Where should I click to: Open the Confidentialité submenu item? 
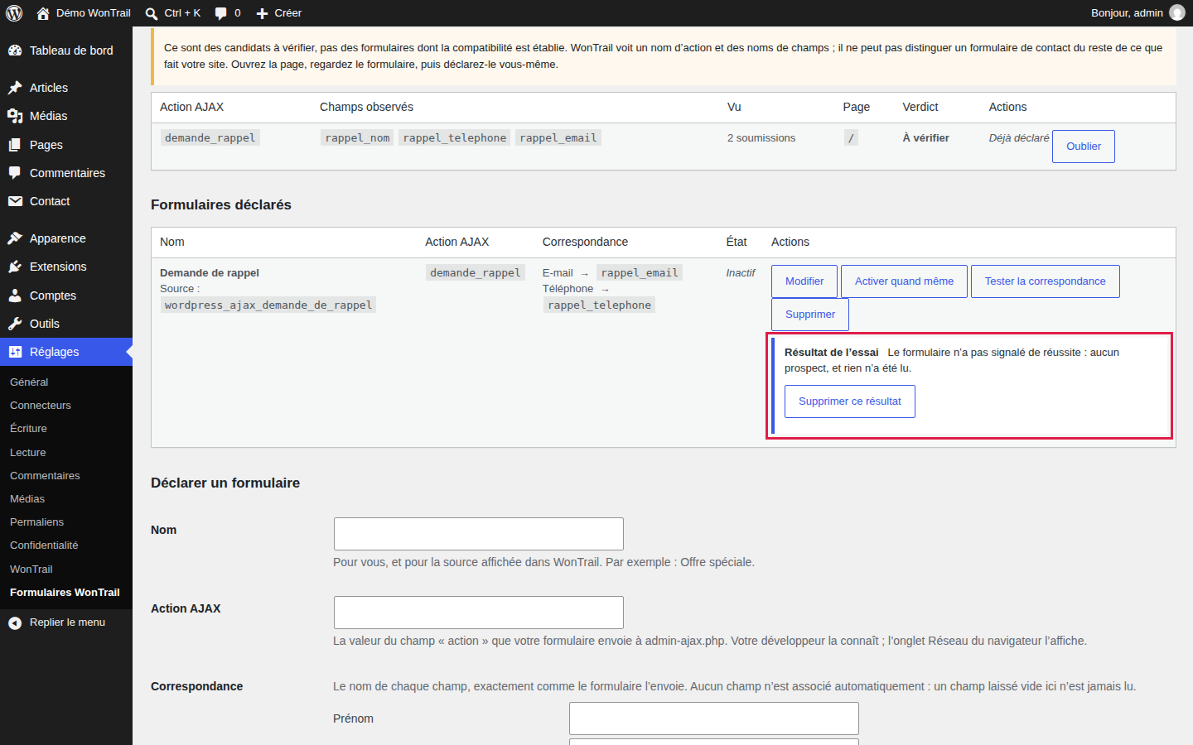click(44, 545)
